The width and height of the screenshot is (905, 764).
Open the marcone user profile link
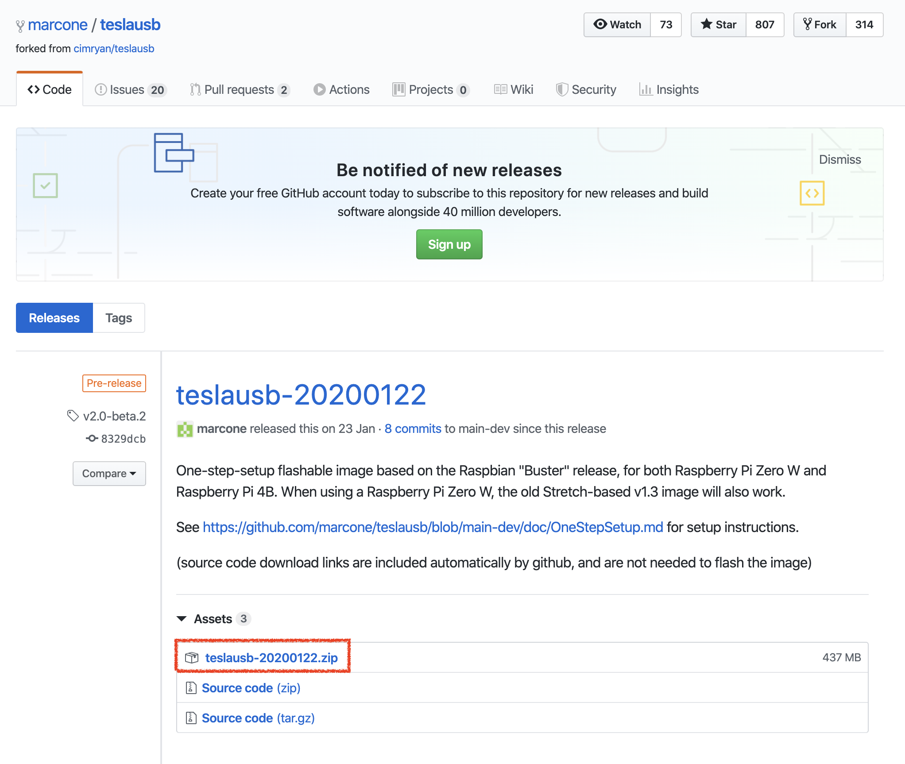point(58,25)
